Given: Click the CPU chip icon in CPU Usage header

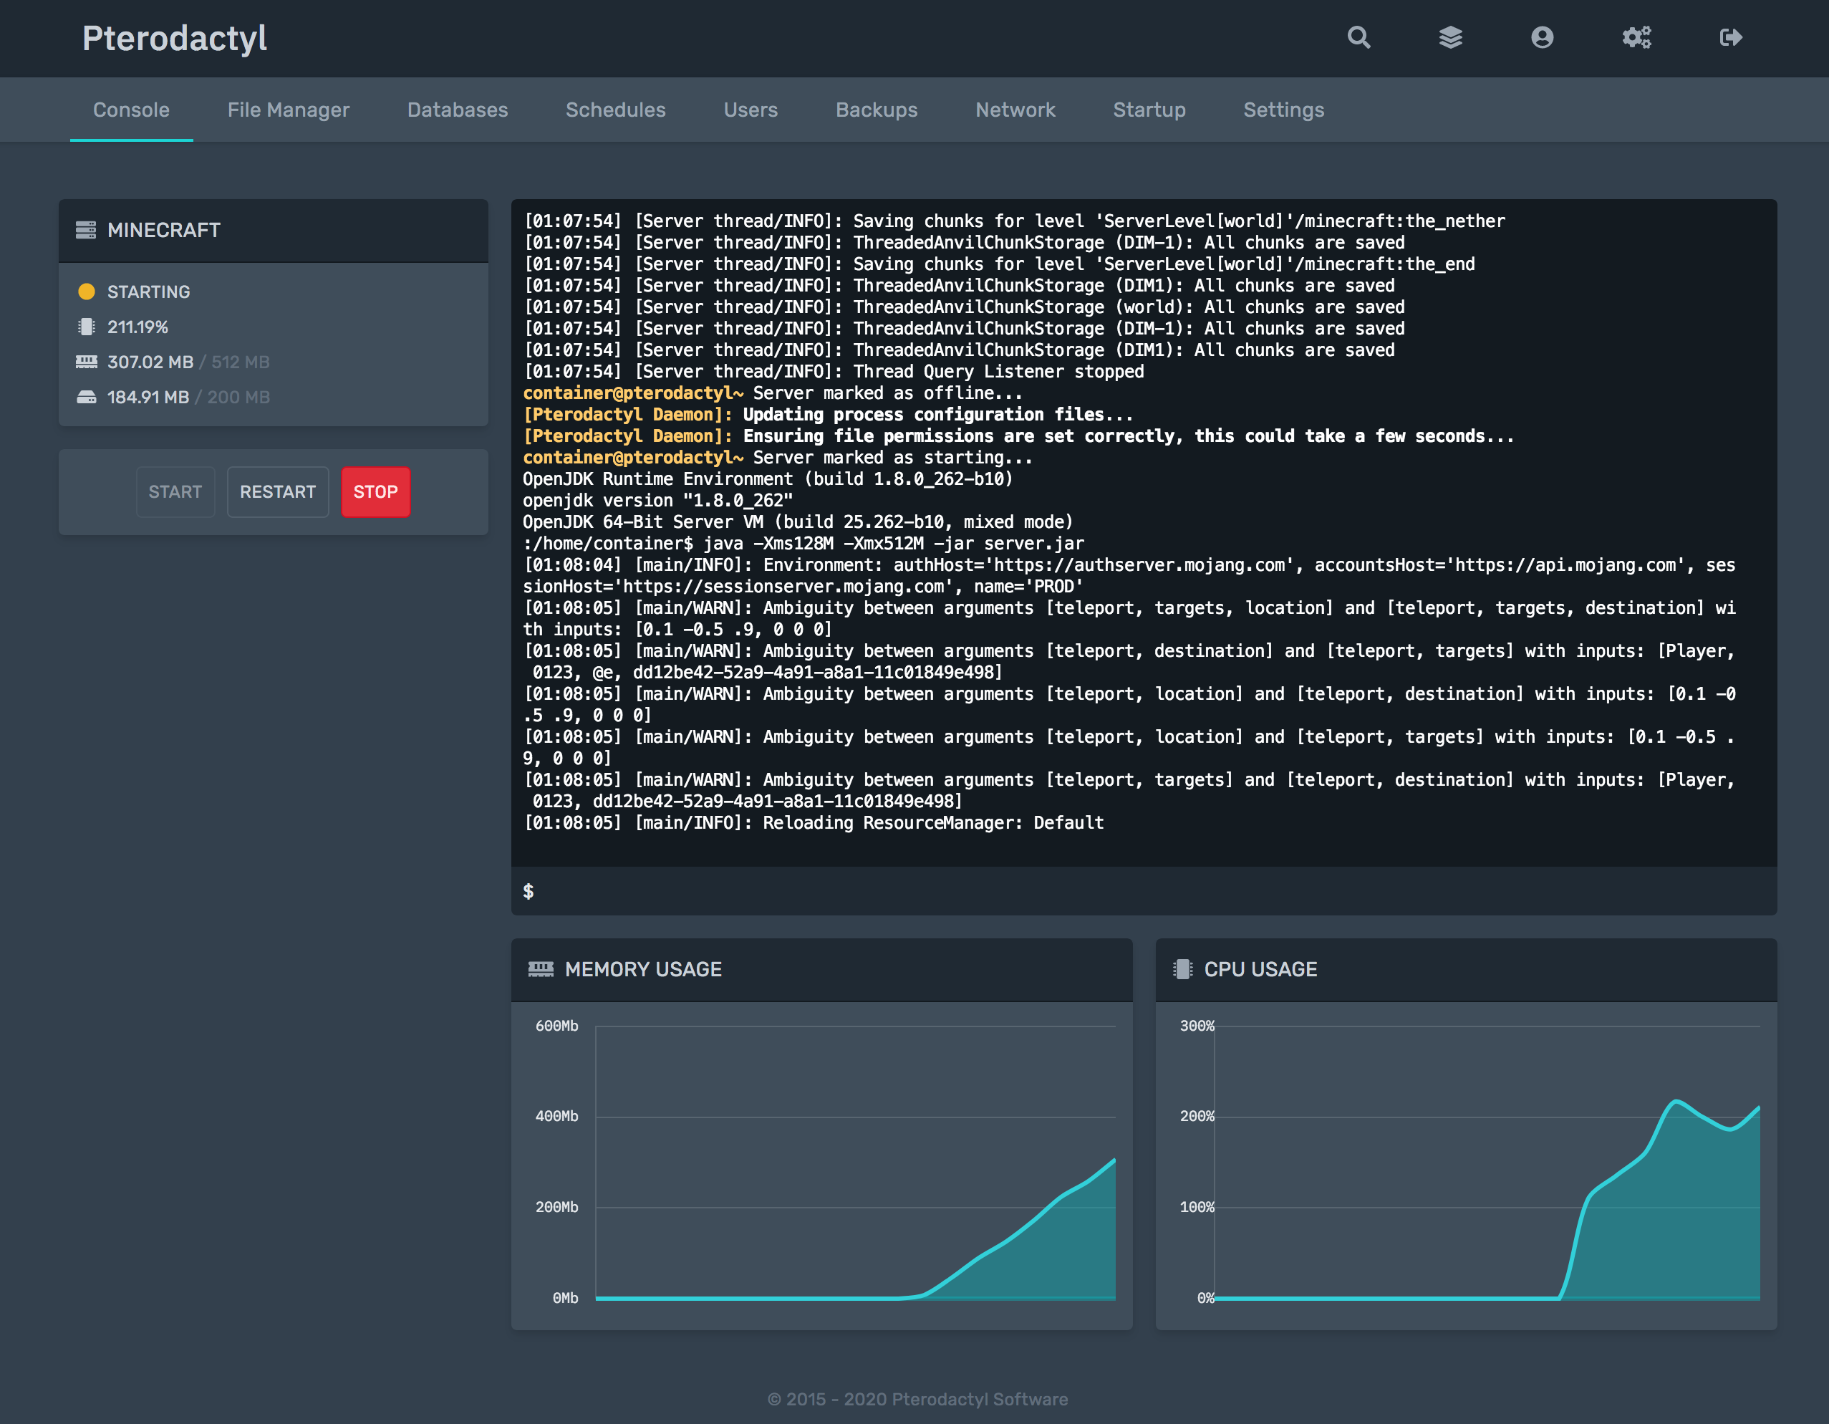Looking at the screenshot, I should 1182,969.
